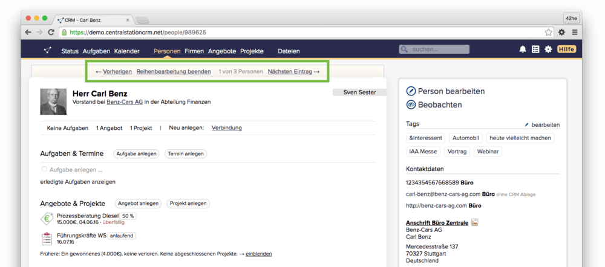Open the Personen menu item
The image size is (605, 267).
(x=167, y=51)
